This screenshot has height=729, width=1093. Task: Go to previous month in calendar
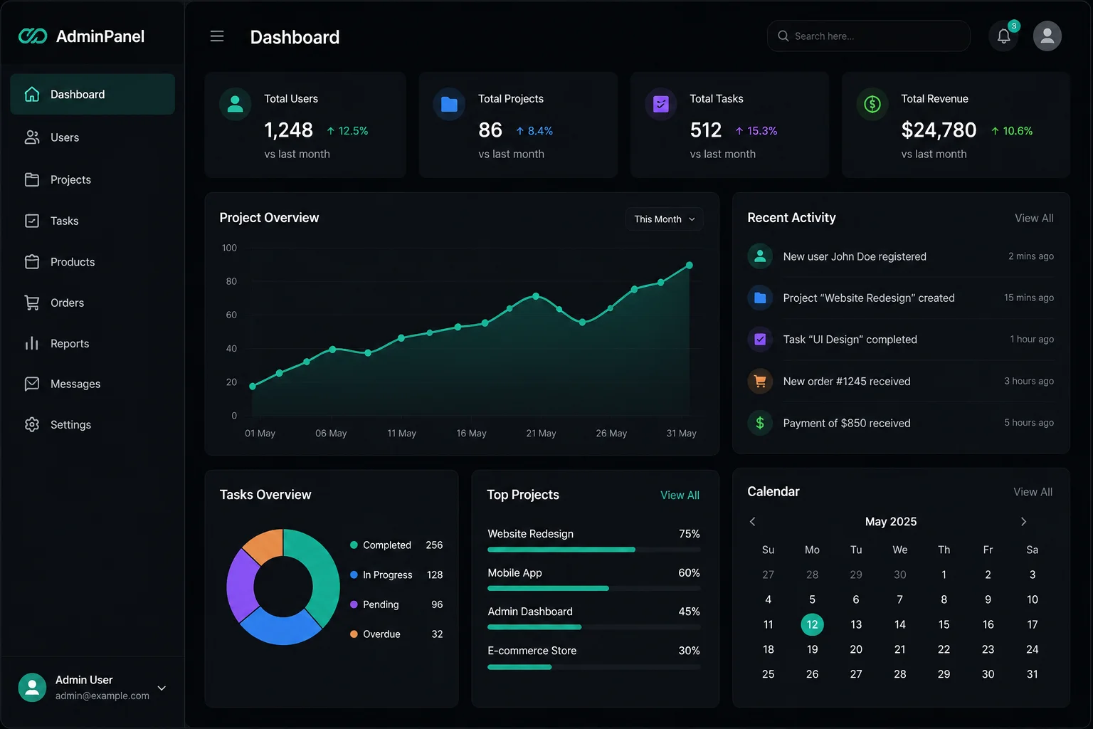click(x=753, y=522)
